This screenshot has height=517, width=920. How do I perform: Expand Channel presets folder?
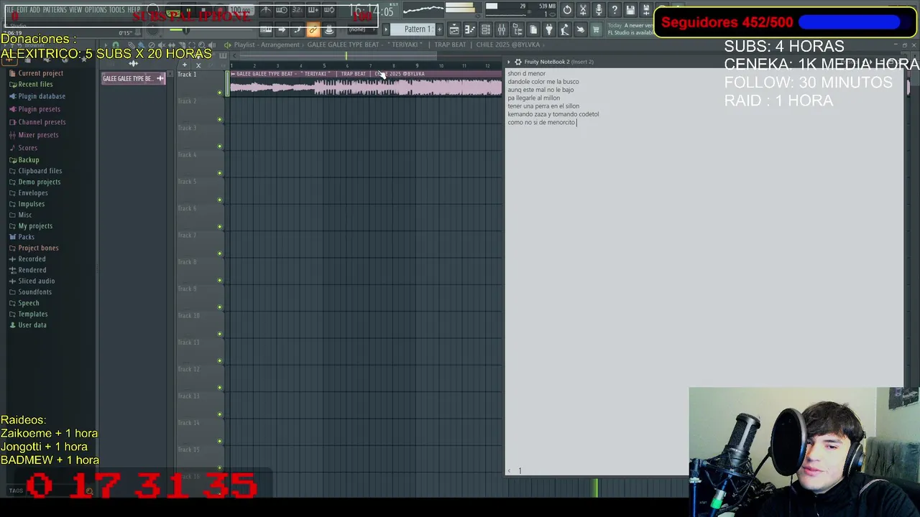click(x=42, y=122)
